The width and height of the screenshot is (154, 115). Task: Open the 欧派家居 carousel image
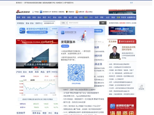[x=37, y=57]
